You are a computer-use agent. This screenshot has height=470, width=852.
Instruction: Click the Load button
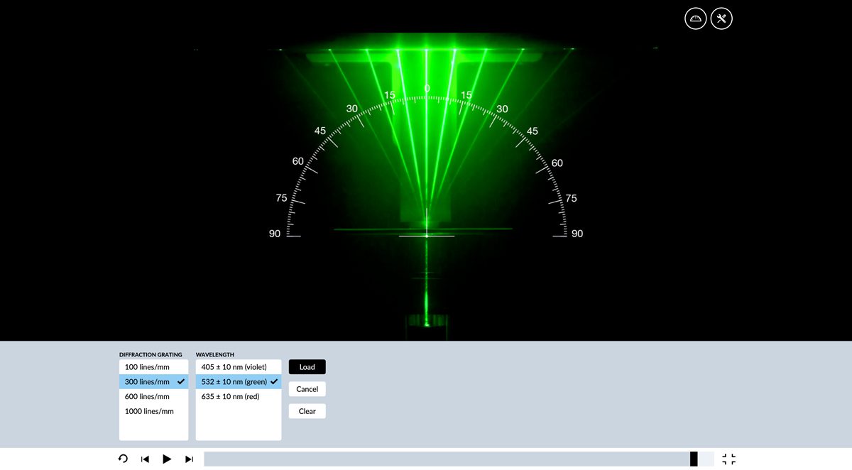click(307, 367)
